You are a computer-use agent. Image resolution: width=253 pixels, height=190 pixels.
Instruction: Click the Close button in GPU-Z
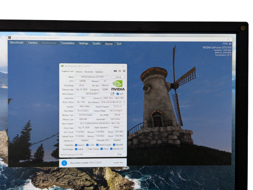(120, 154)
